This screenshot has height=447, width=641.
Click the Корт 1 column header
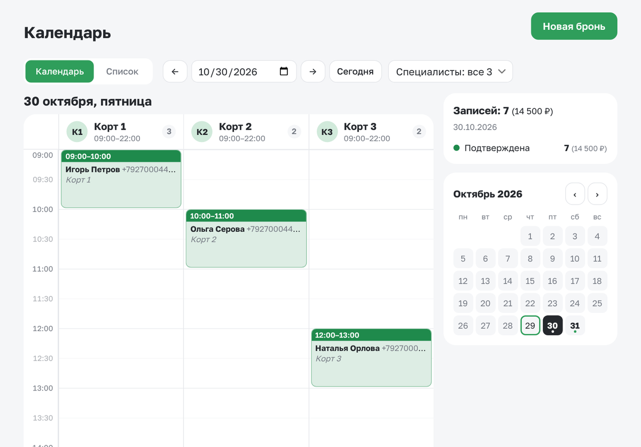pyautogui.click(x=121, y=132)
